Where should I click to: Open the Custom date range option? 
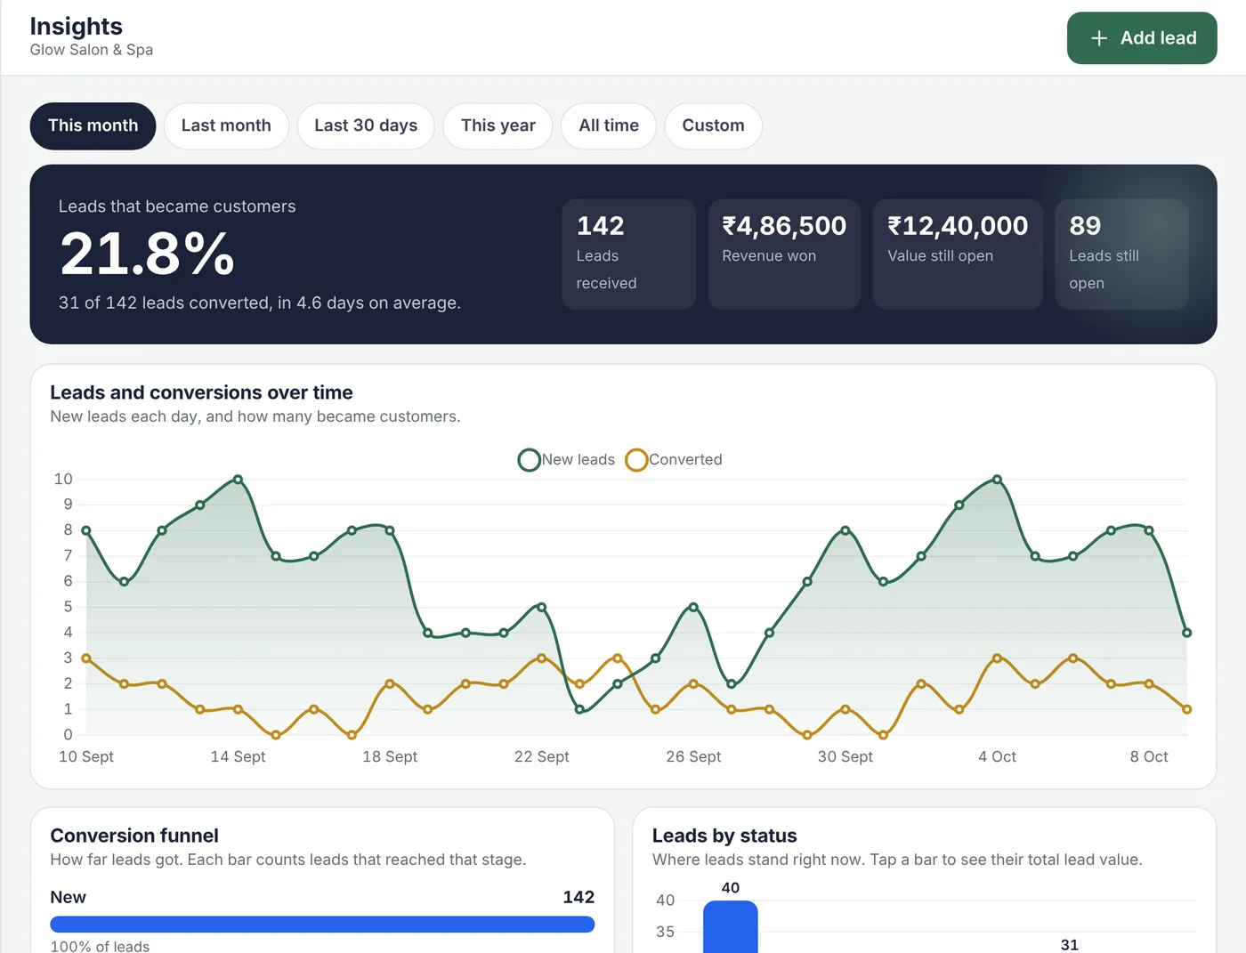713,126
